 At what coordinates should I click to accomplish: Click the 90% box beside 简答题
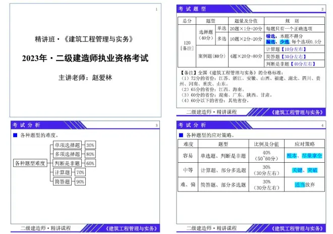point(80,181)
